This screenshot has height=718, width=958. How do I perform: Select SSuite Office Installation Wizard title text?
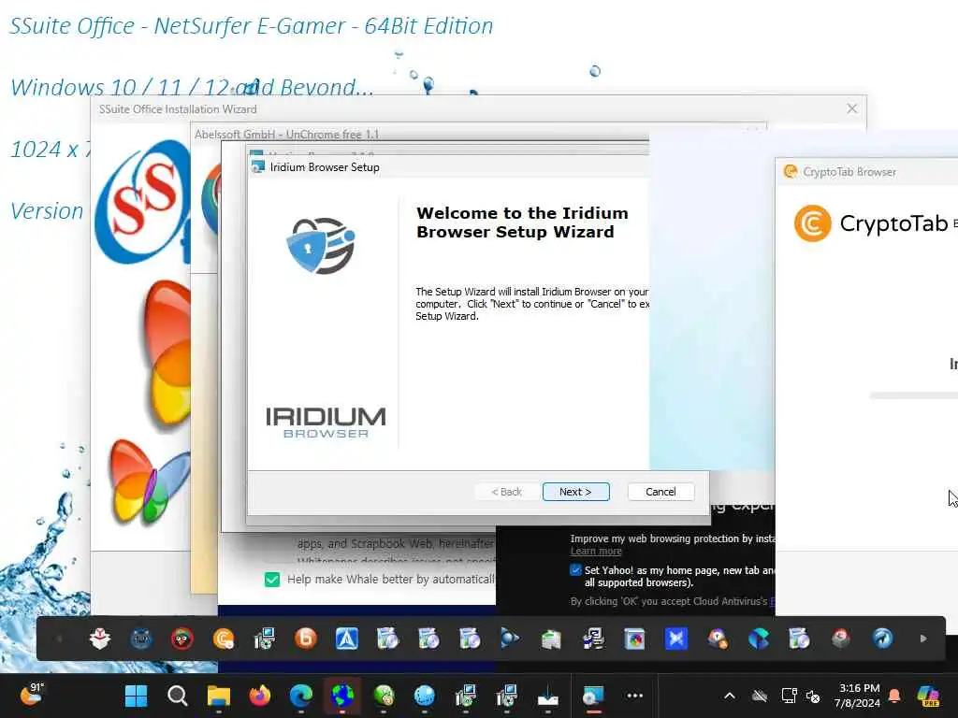178,109
